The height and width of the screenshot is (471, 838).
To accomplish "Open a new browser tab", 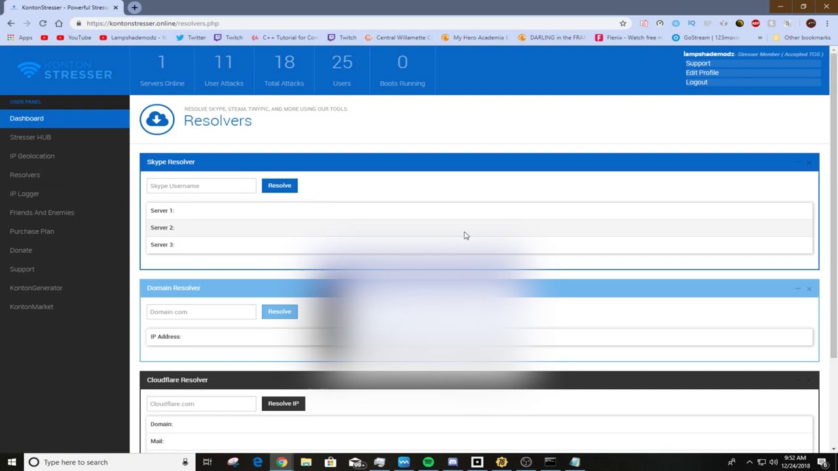I will click(x=134, y=7).
